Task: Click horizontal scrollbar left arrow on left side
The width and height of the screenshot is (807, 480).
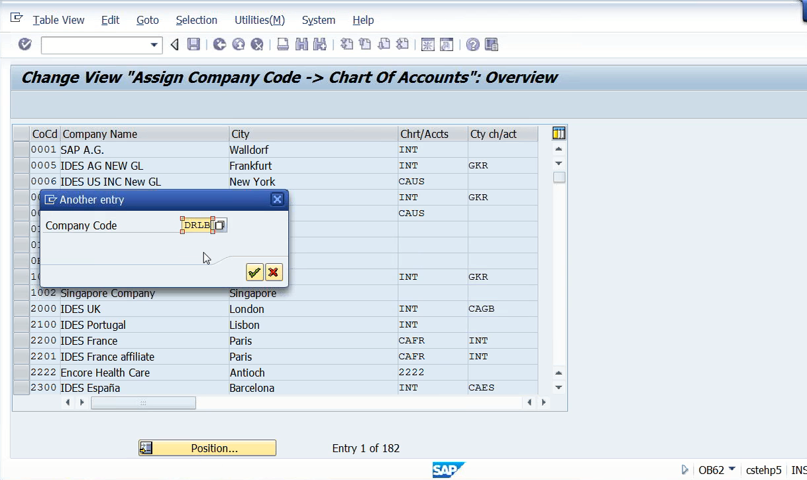Action: (67, 402)
